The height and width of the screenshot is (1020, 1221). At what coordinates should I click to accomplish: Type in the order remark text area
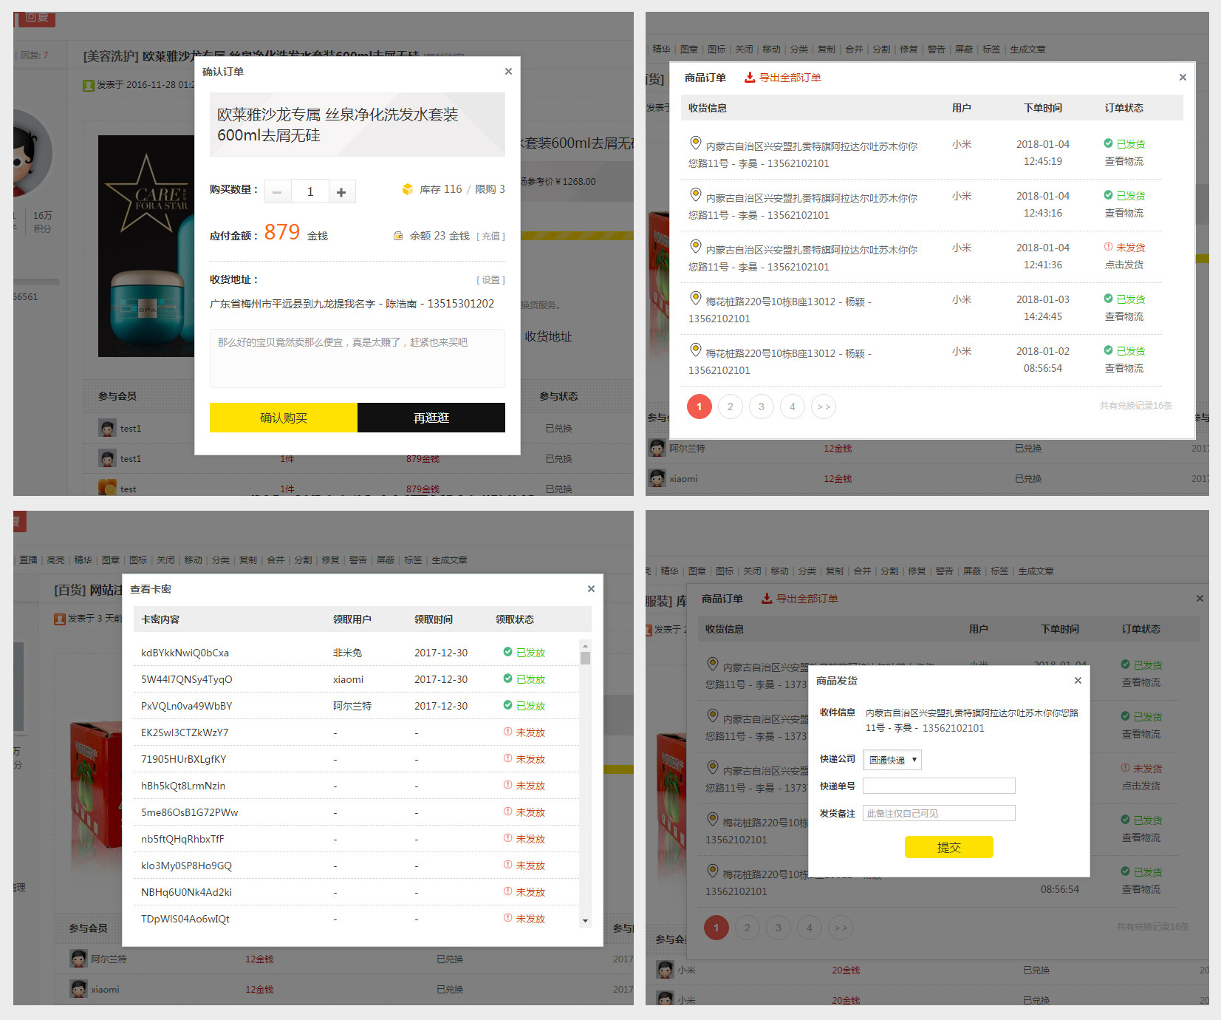(x=357, y=358)
